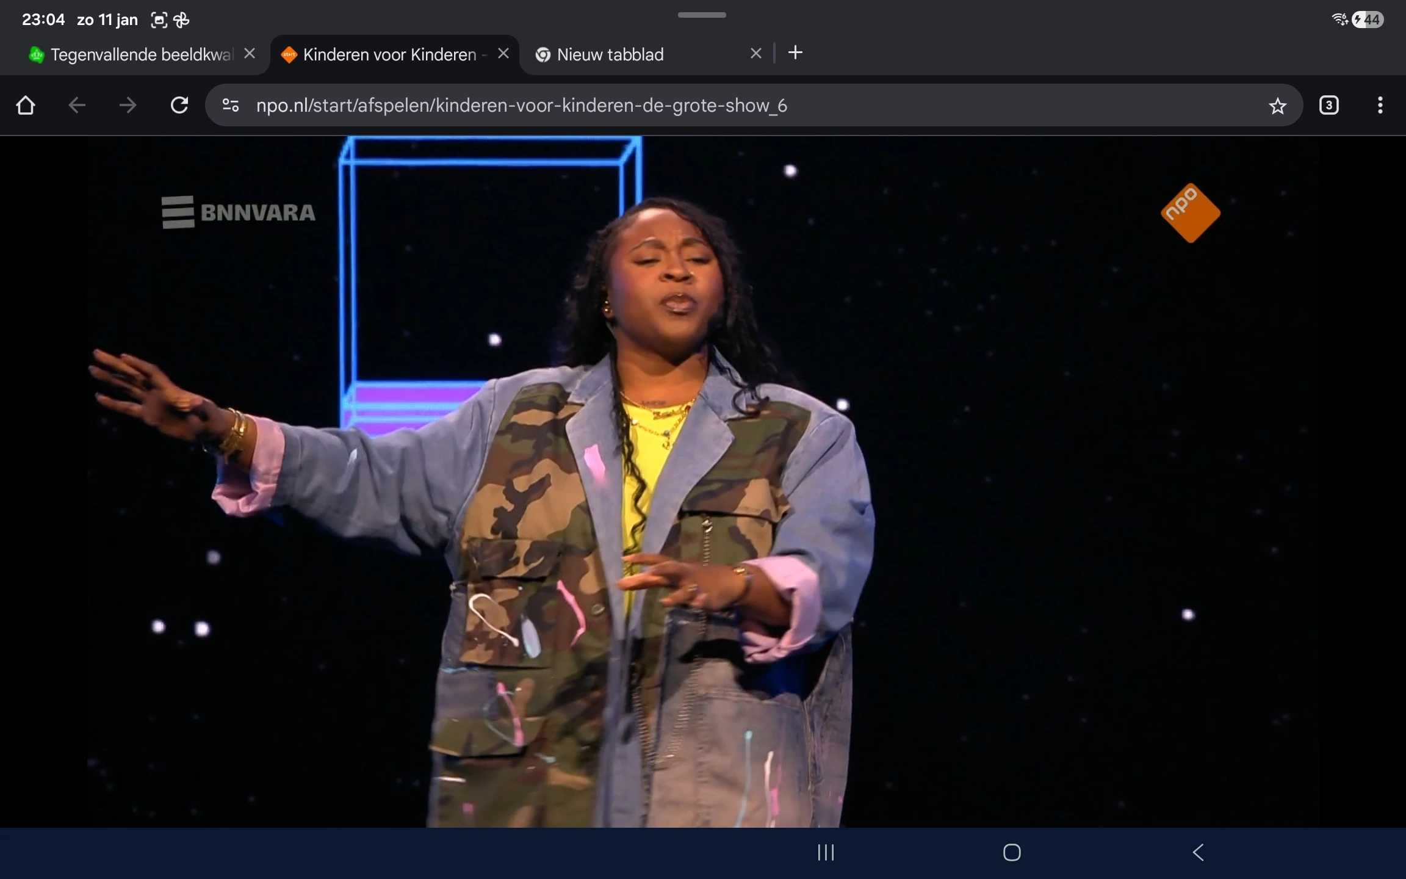Open a new tab with plus button

[795, 53]
